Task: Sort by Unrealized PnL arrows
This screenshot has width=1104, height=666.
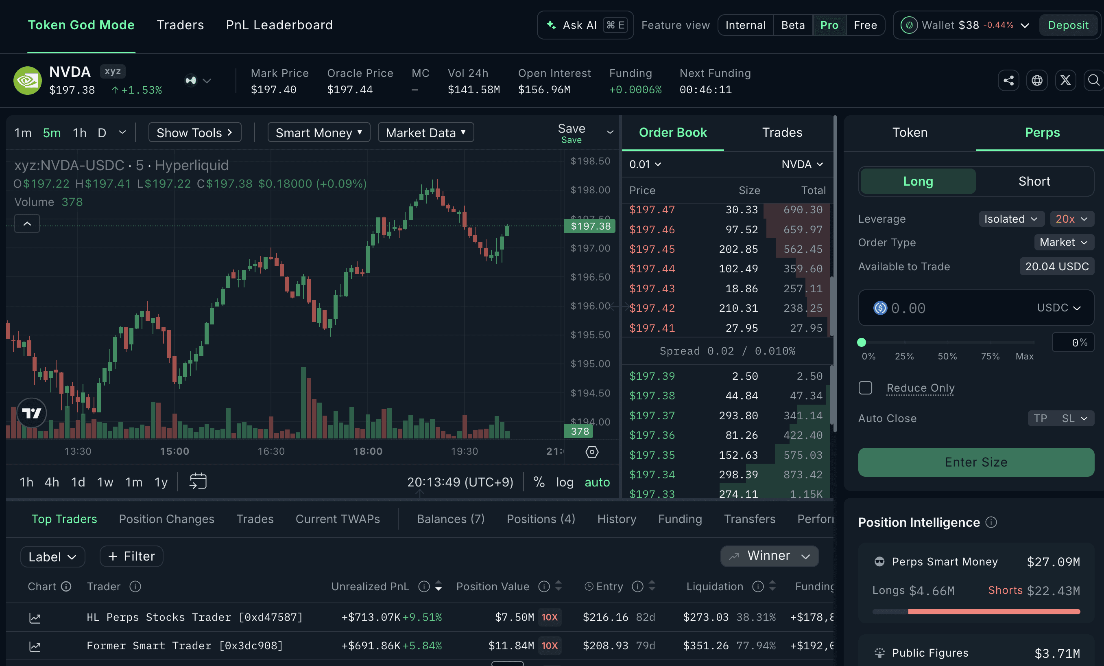Action: [x=439, y=586]
